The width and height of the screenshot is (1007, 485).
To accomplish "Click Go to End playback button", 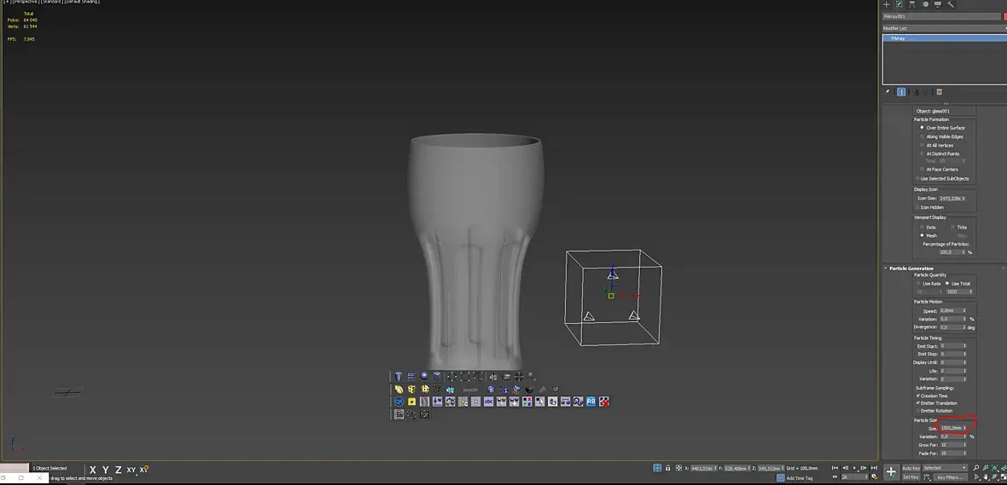I will click(873, 468).
